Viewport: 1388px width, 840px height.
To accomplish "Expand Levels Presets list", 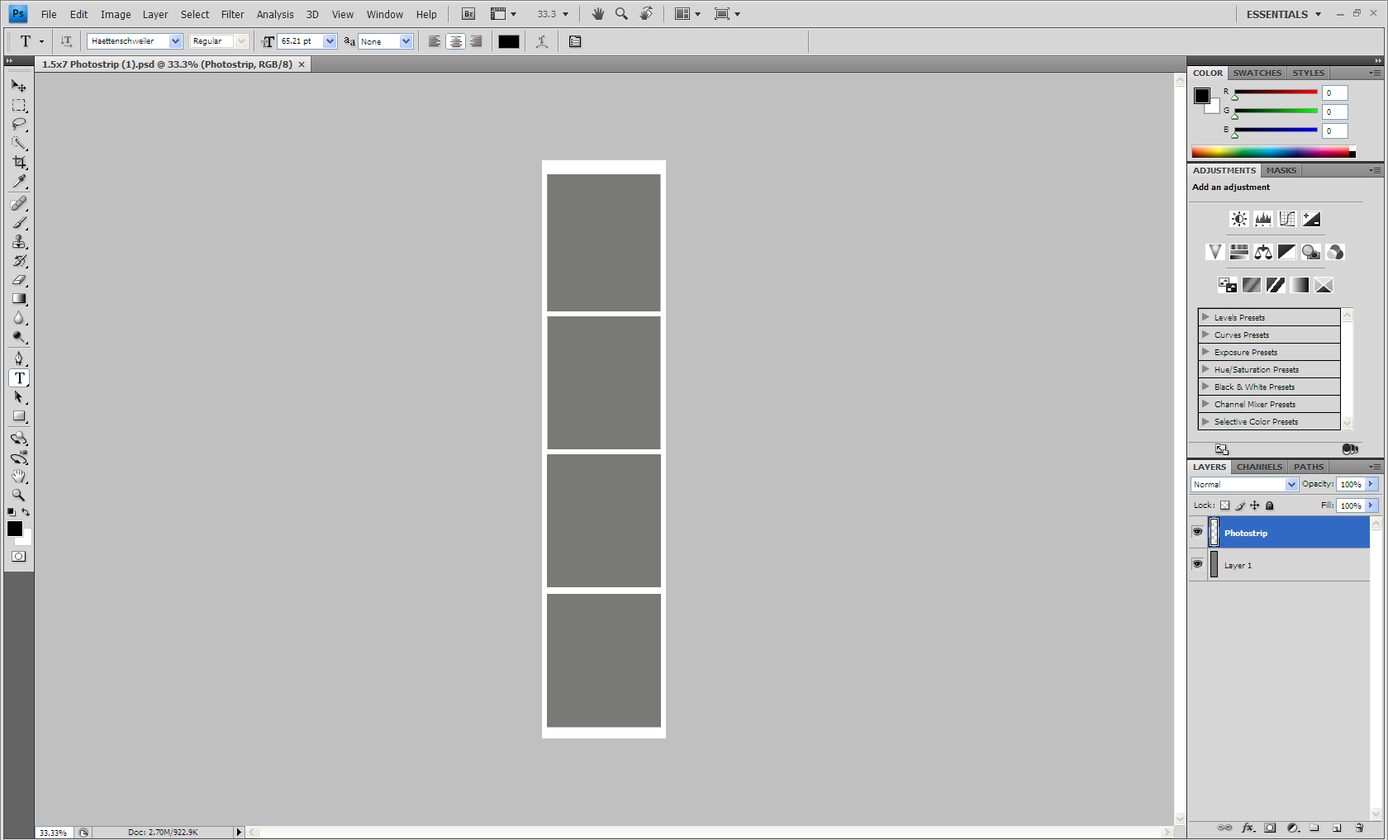I will tap(1205, 317).
